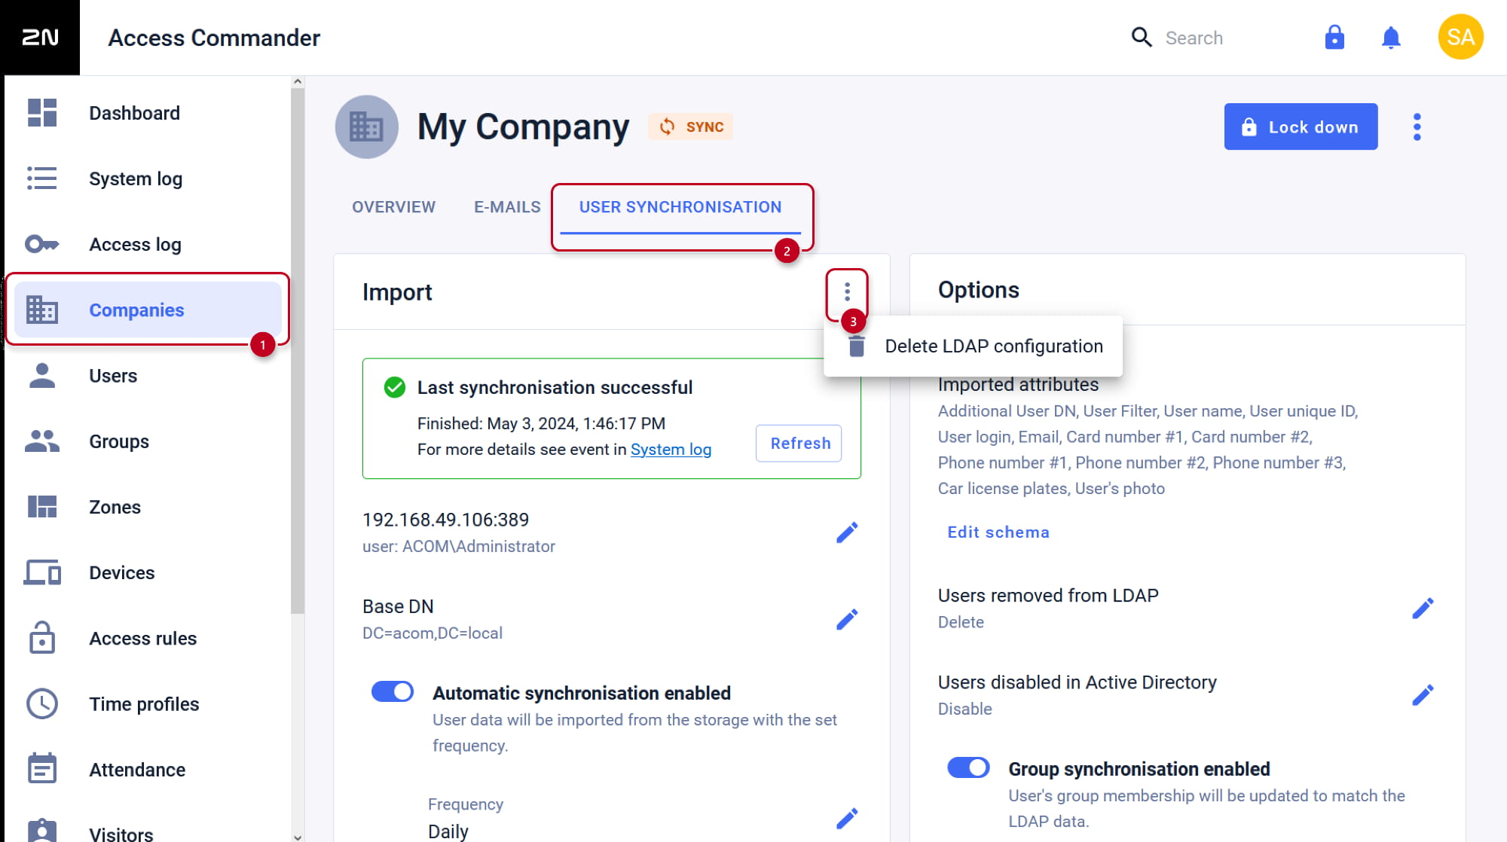Open Dashboard from the sidebar
The height and width of the screenshot is (842, 1507).
click(x=147, y=113)
